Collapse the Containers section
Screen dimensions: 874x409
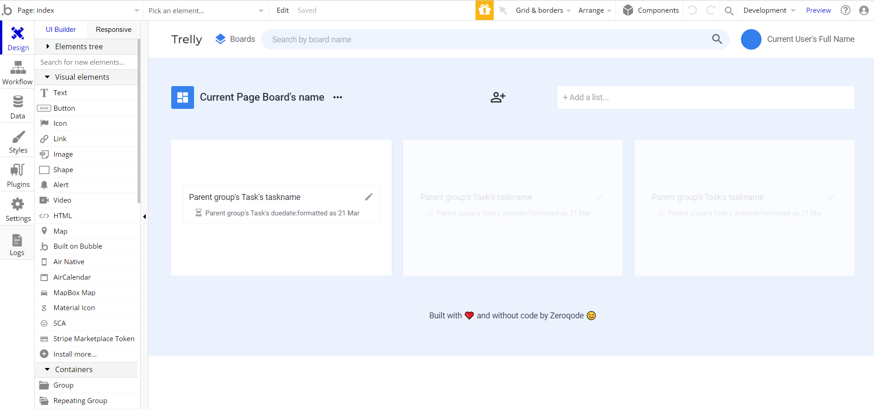pyautogui.click(x=86, y=369)
